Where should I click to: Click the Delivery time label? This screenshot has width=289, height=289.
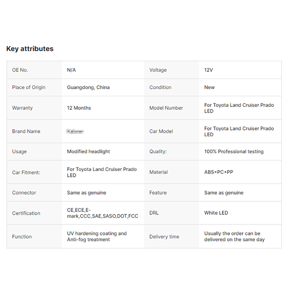tap(164, 236)
